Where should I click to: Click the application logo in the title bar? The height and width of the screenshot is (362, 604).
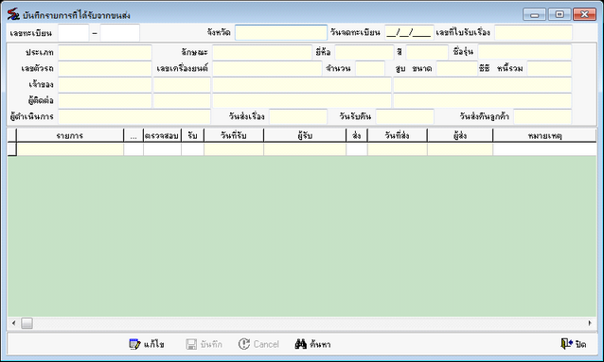pyautogui.click(x=13, y=14)
